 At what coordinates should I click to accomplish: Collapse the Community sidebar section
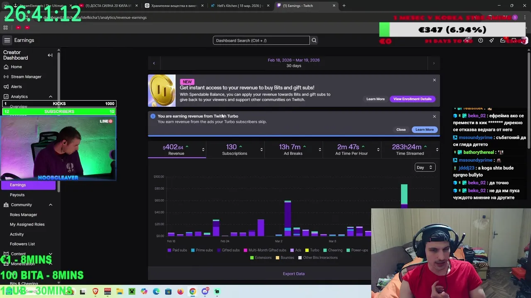pyautogui.click(x=51, y=205)
